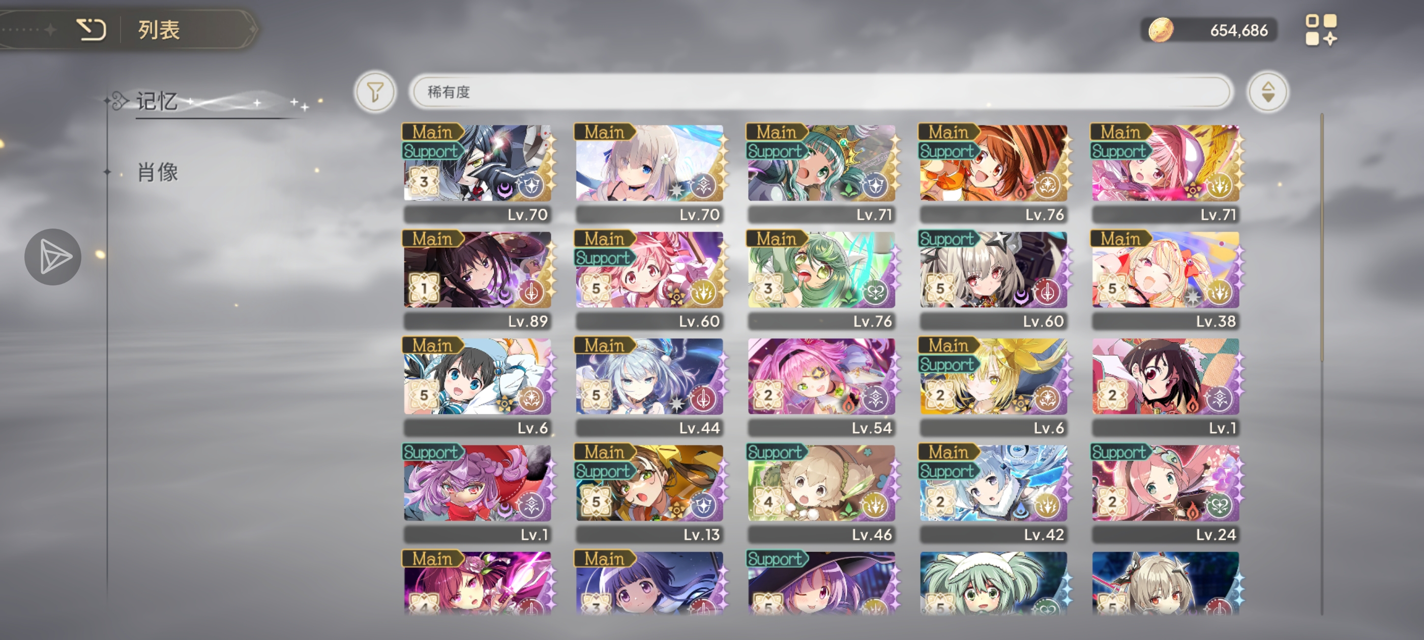Click the memory list vertical scrollbar
1424x640 pixels.
[1322, 238]
